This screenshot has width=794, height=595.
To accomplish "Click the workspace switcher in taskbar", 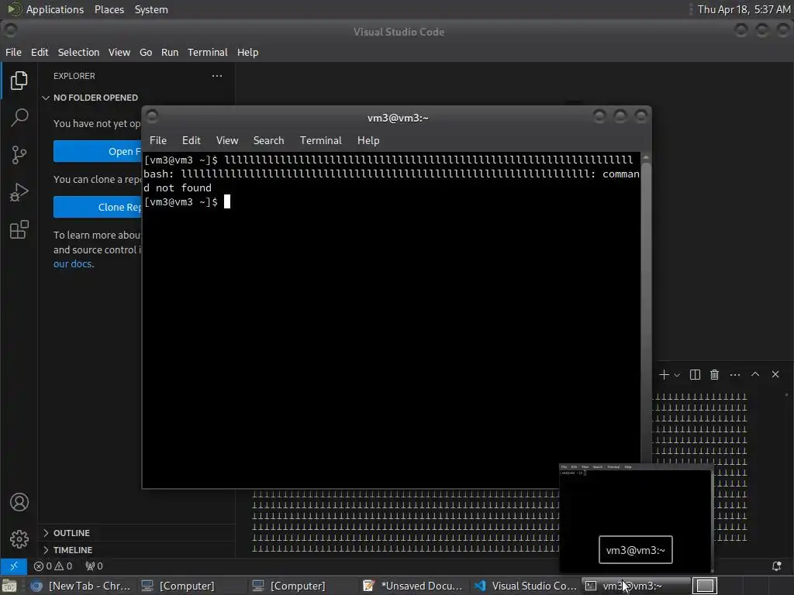I will pyautogui.click(x=705, y=586).
